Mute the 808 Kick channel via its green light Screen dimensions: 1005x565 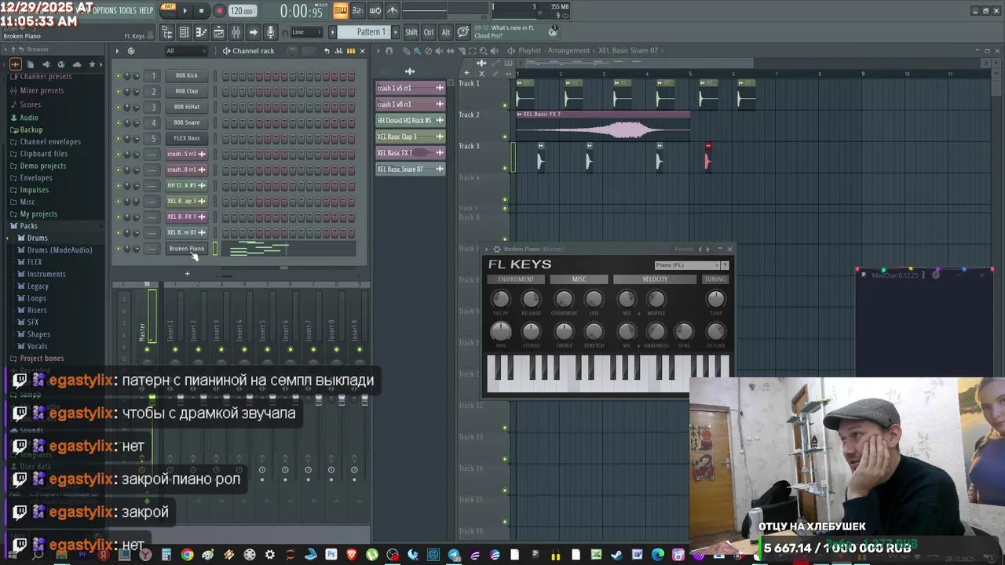tap(119, 76)
